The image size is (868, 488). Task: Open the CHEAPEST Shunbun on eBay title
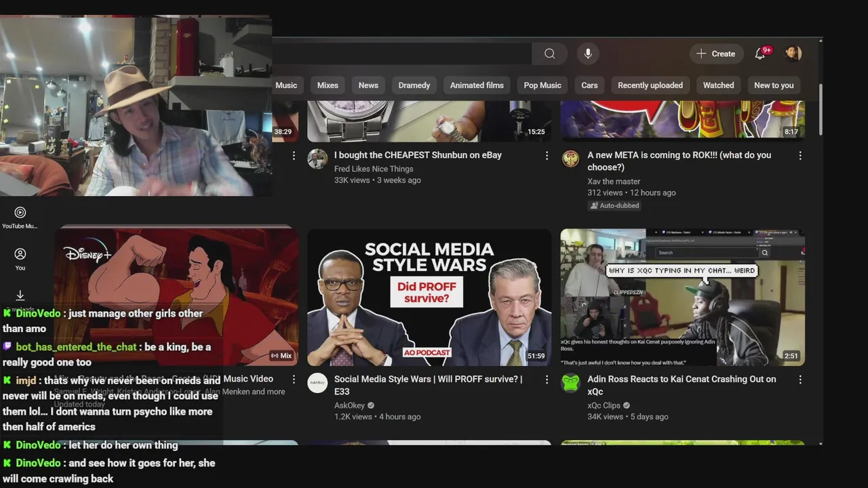coord(418,155)
